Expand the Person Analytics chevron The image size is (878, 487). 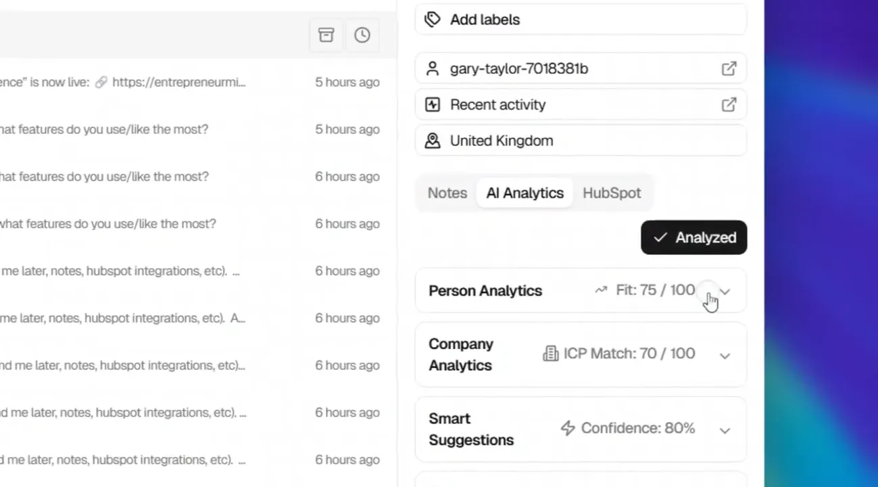[725, 292]
